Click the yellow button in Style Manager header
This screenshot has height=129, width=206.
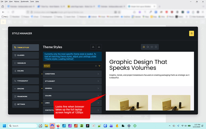191,33
